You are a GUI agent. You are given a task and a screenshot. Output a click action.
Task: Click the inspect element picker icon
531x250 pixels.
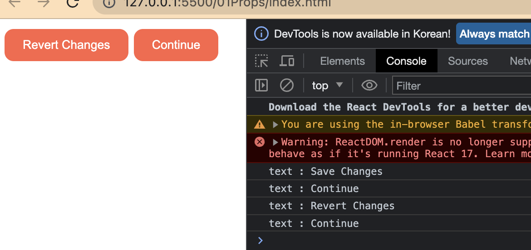(x=261, y=61)
